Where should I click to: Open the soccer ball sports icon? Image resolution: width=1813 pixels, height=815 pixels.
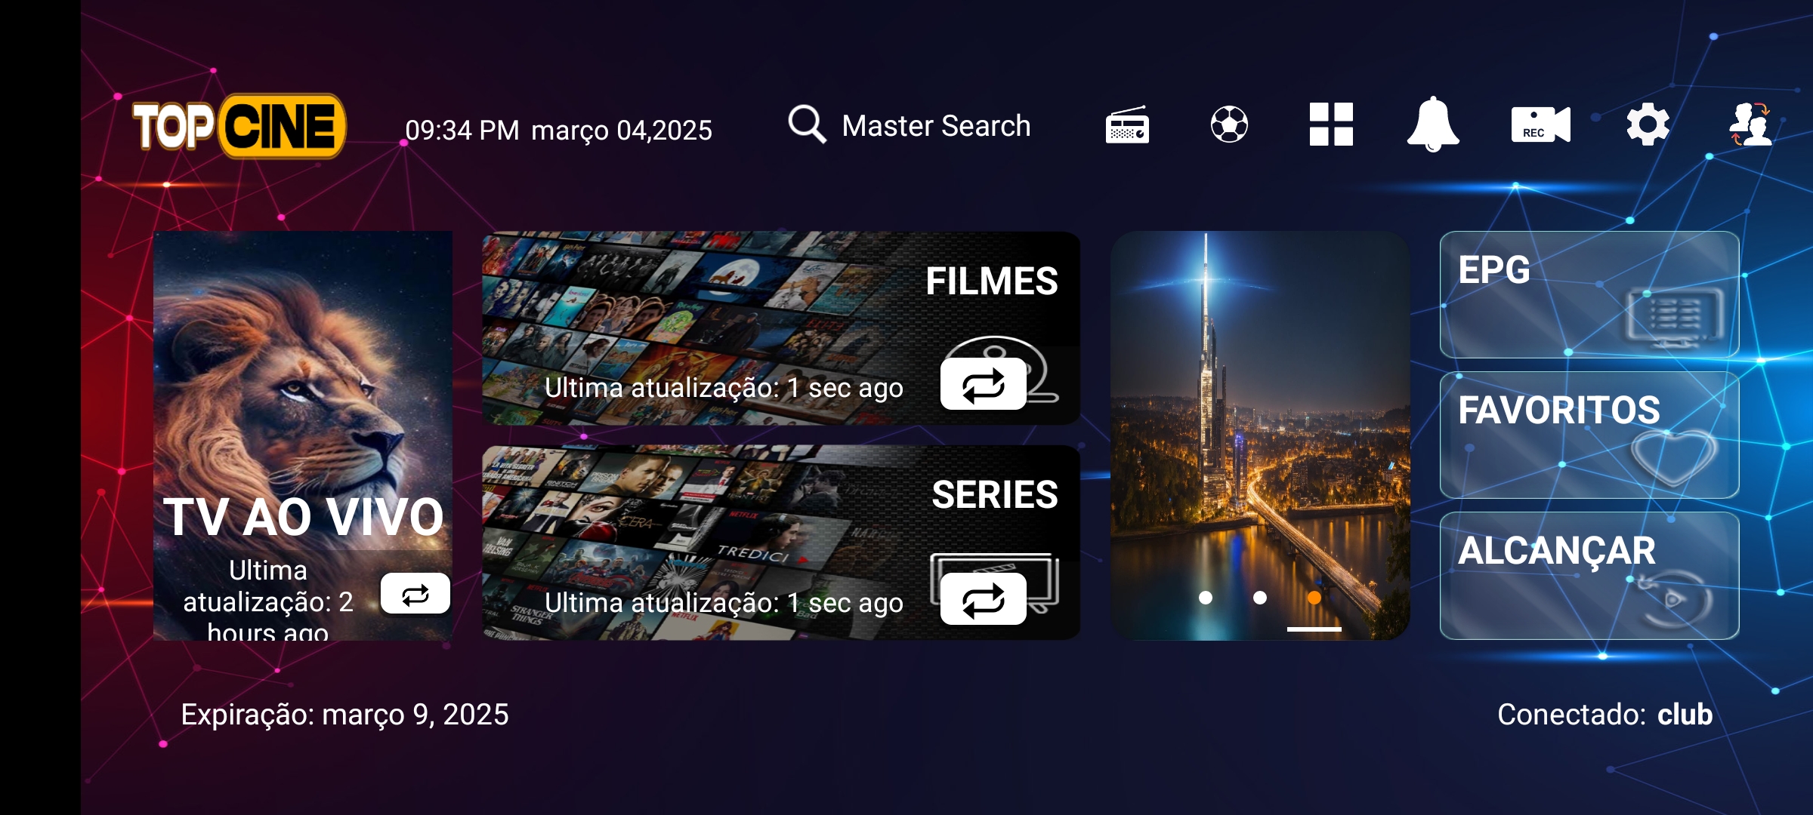pos(1229,125)
